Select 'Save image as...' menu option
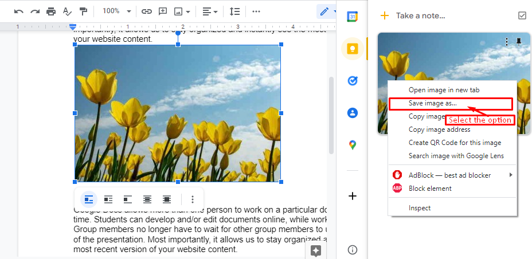This screenshot has width=532, height=259. coord(433,103)
